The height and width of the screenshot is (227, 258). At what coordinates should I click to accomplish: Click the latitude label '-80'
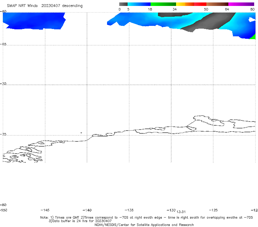(x=3, y=205)
